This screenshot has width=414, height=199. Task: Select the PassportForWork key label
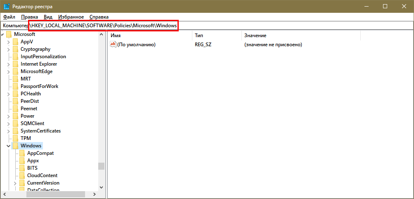(x=39, y=86)
